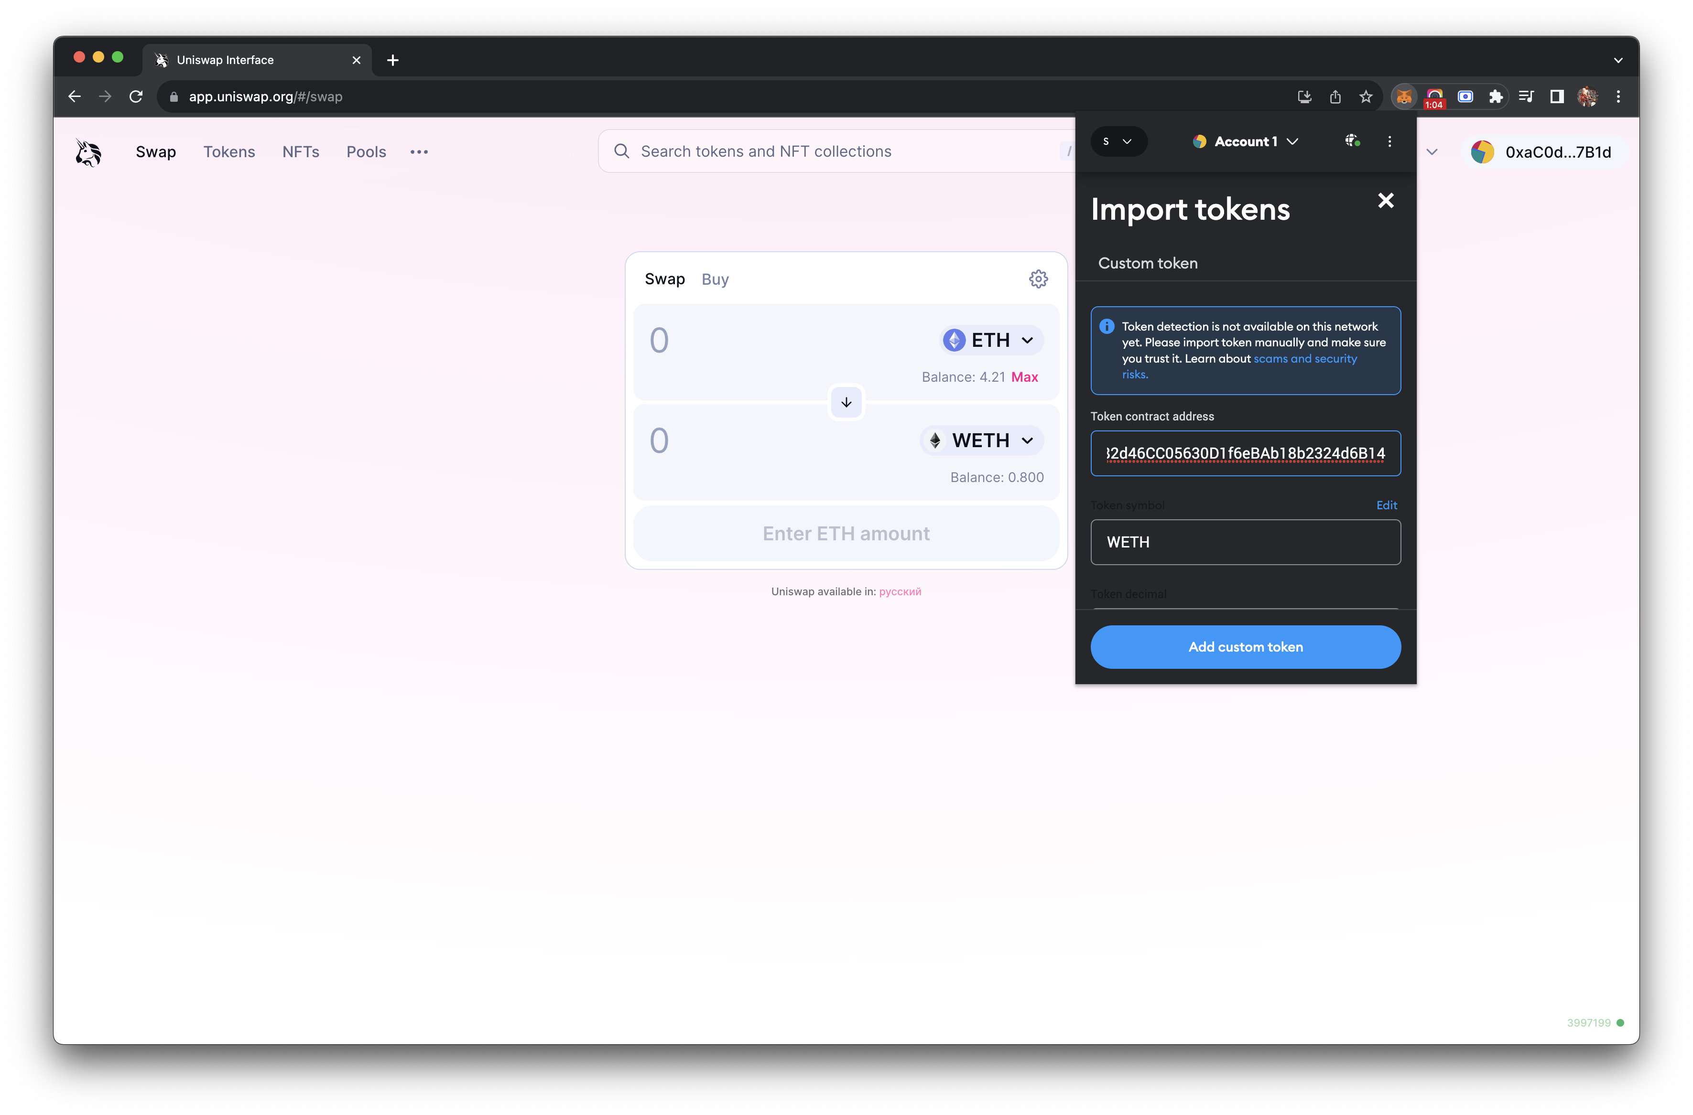Go forward with the browser arrow

(105, 96)
